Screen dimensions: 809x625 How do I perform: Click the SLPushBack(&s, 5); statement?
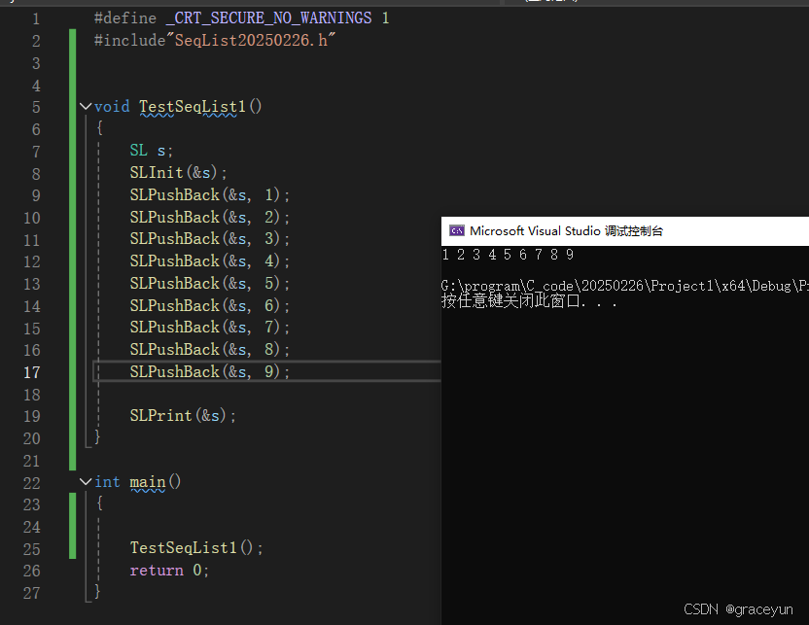point(209,283)
